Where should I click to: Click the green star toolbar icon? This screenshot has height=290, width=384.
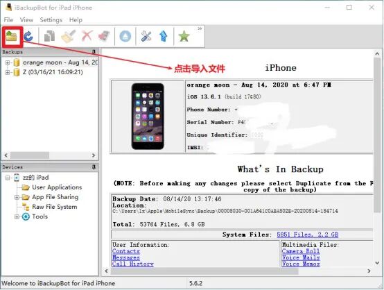(x=184, y=36)
